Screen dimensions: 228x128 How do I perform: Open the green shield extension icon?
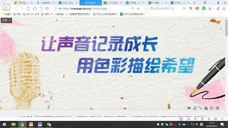(204, 9)
